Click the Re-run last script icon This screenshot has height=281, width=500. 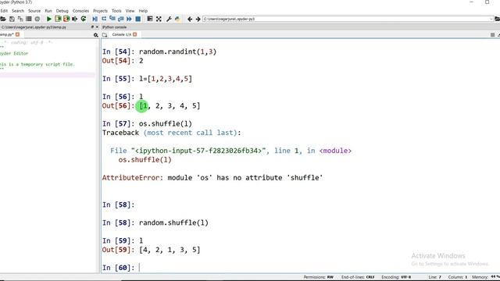pos(84,19)
